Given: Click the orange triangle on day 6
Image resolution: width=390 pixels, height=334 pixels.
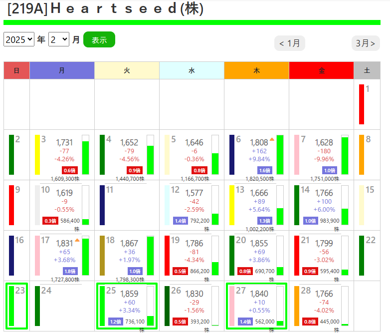Looking at the screenshot, I should pos(272,139).
